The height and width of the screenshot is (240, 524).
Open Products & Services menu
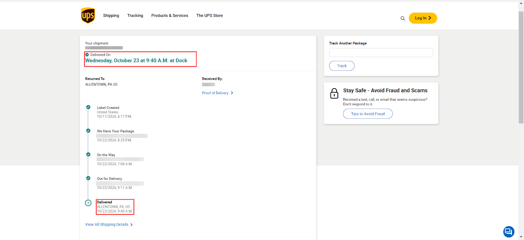pos(170,15)
